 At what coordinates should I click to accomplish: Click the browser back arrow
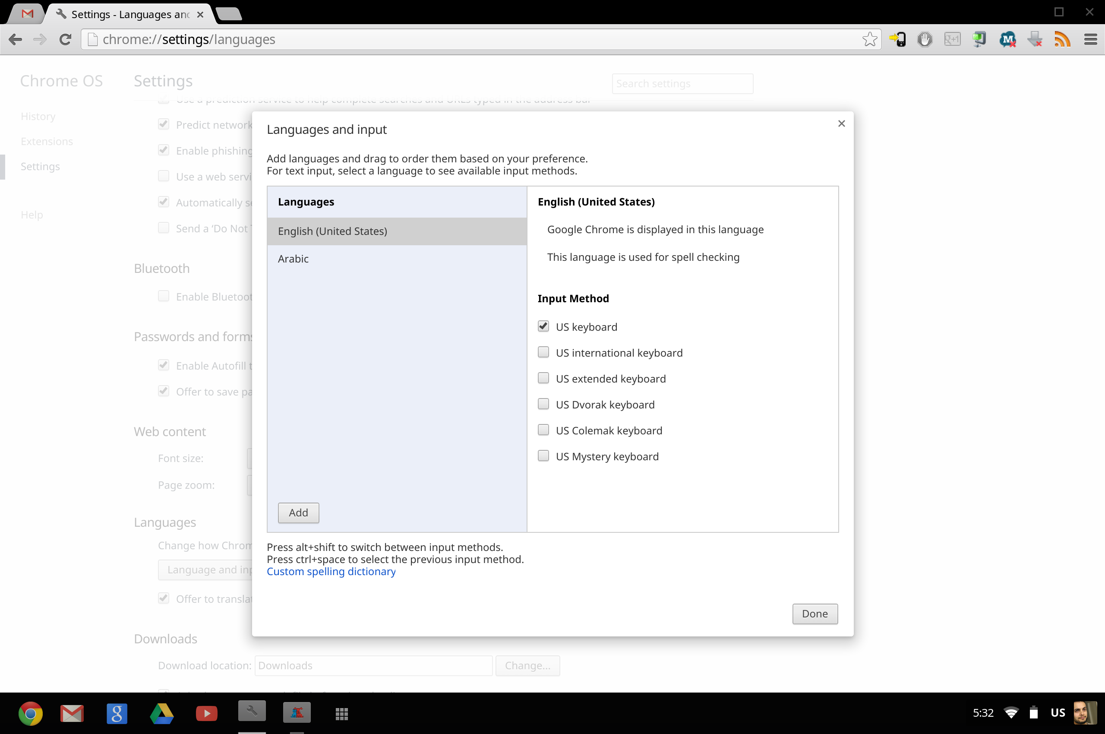16,40
